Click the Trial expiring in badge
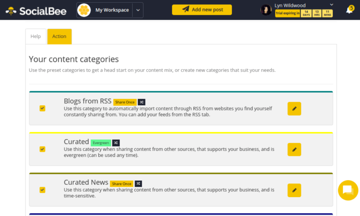Image resolution: width=360 pixels, height=216 pixels. point(288,13)
